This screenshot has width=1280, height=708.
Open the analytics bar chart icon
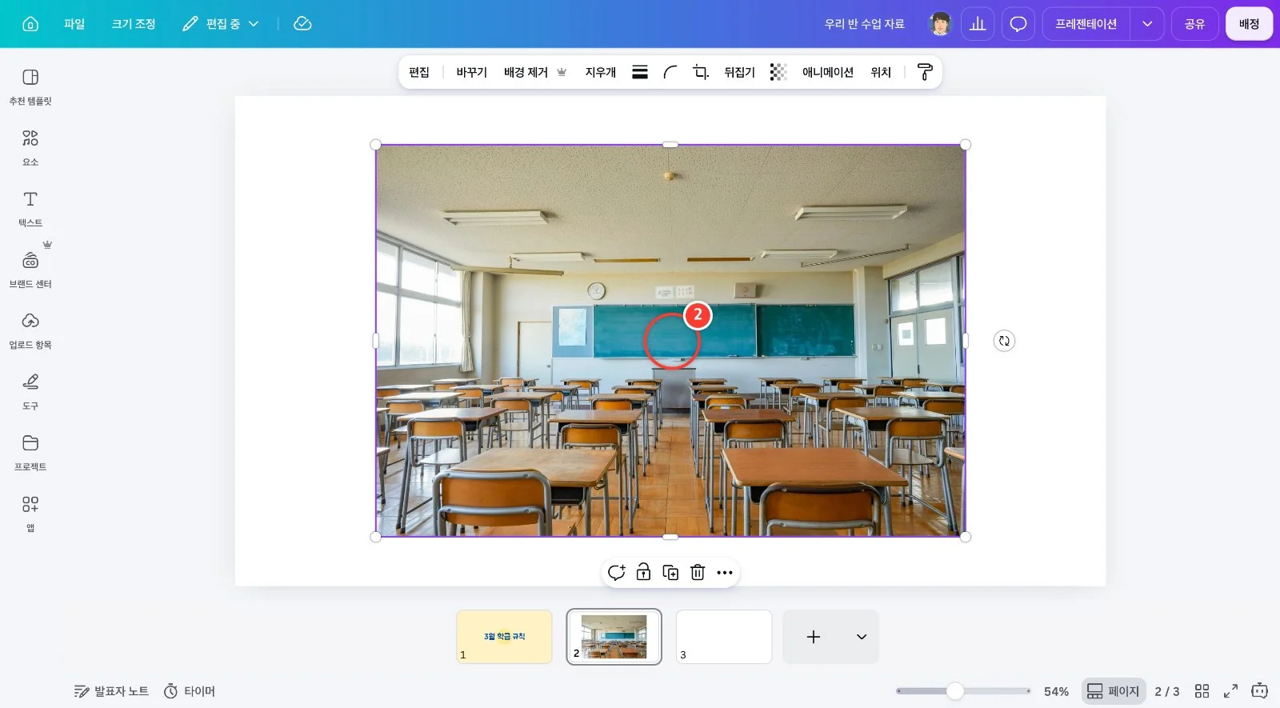(978, 24)
